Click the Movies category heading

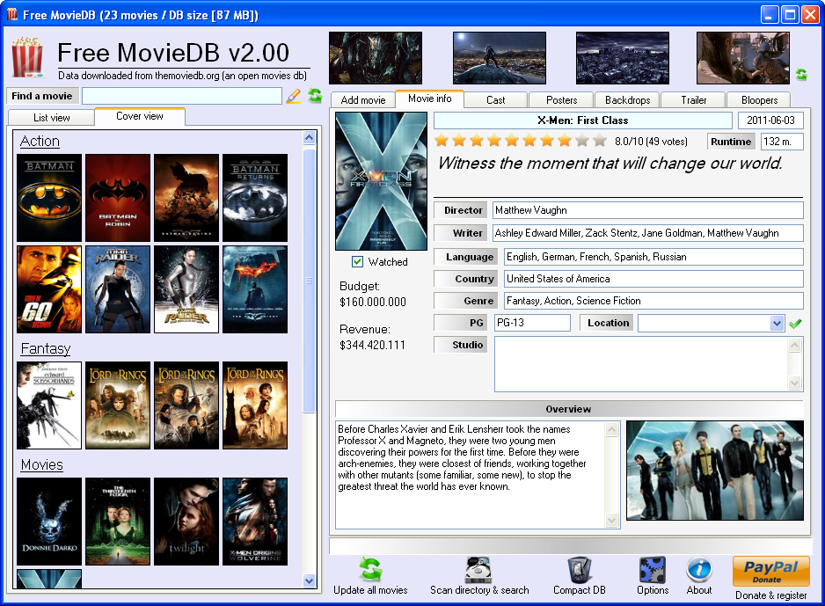click(42, 465)
